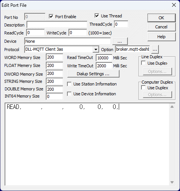Edit the WORD Memory Size value
Screen dimensions: 180x191
pyautogui.click(x=54, y=57)
